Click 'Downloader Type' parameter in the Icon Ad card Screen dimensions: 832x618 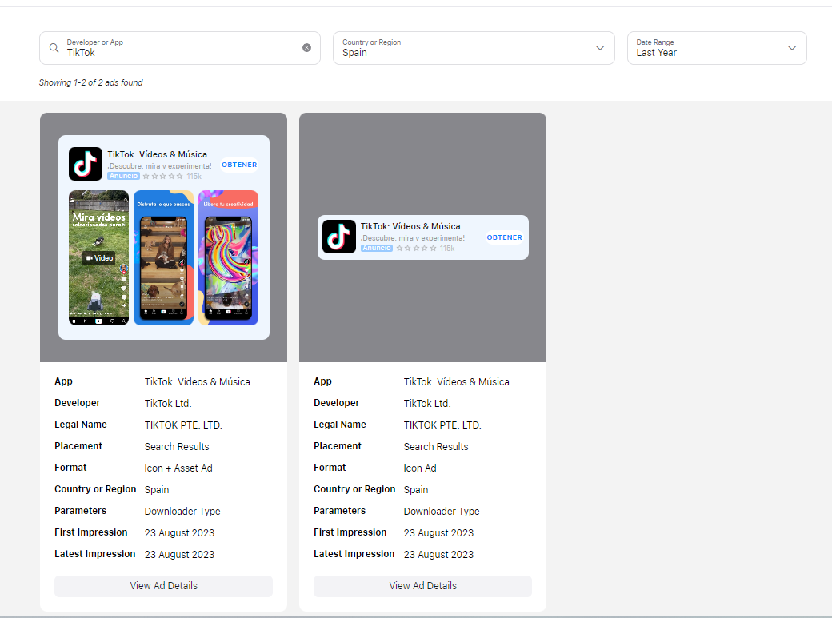point(442,512)
